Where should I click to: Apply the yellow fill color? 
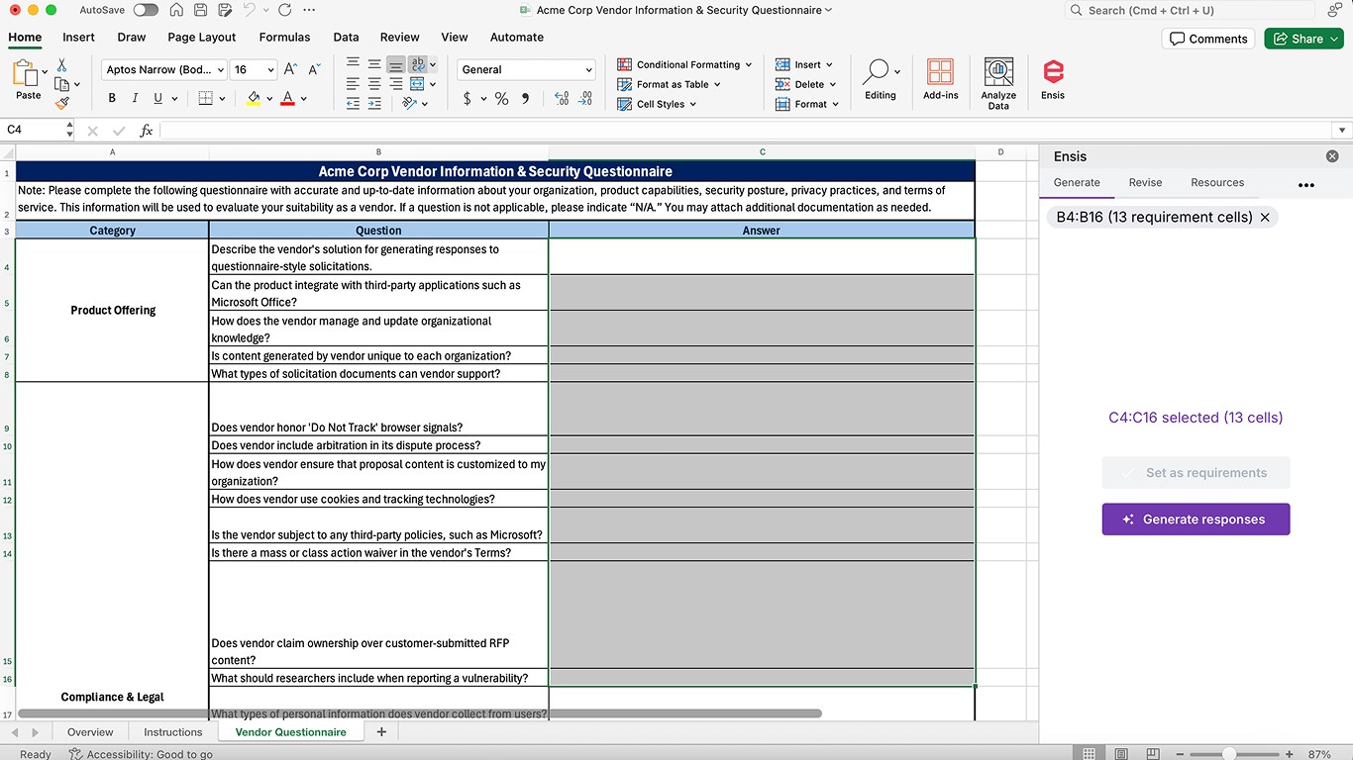pyautogui.click(x=254, y=98)
